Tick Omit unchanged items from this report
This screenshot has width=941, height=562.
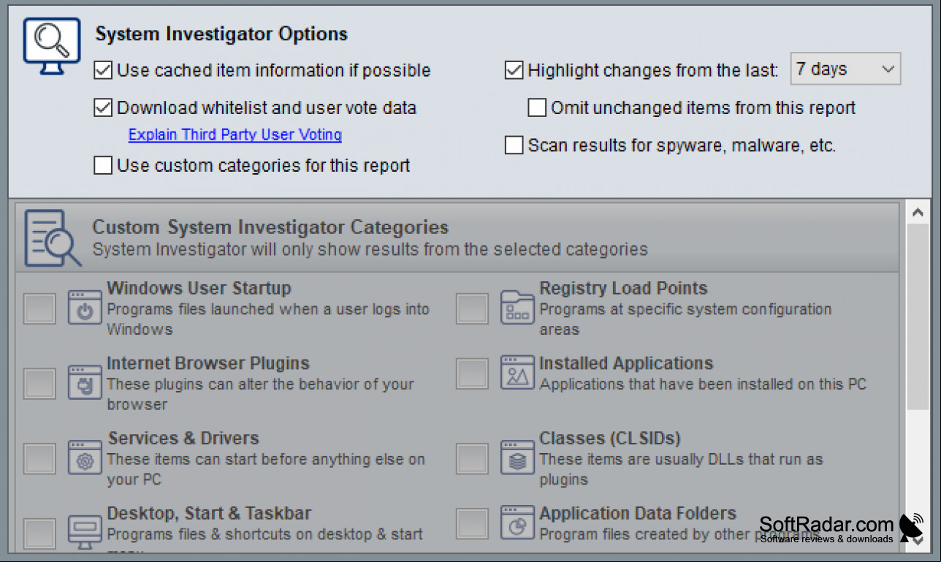[537, 108]
